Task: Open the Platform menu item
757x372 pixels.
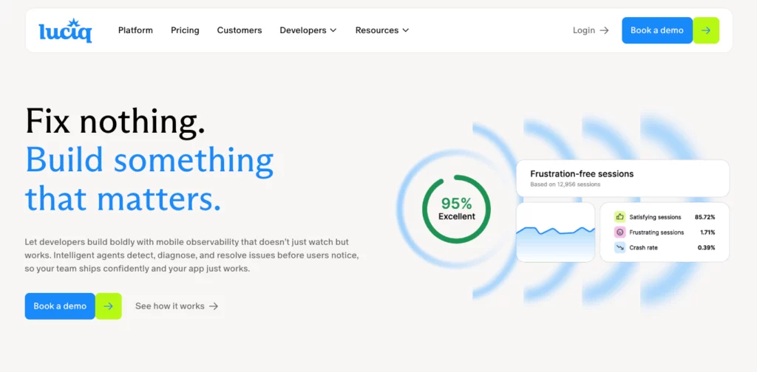Action: 135,30
